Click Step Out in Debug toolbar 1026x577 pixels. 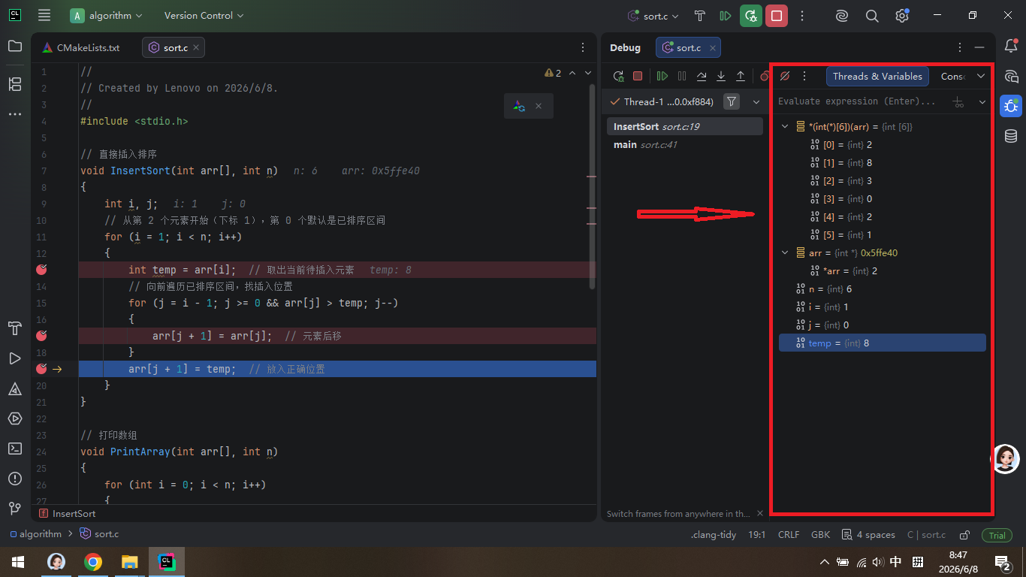pos(741,76)
